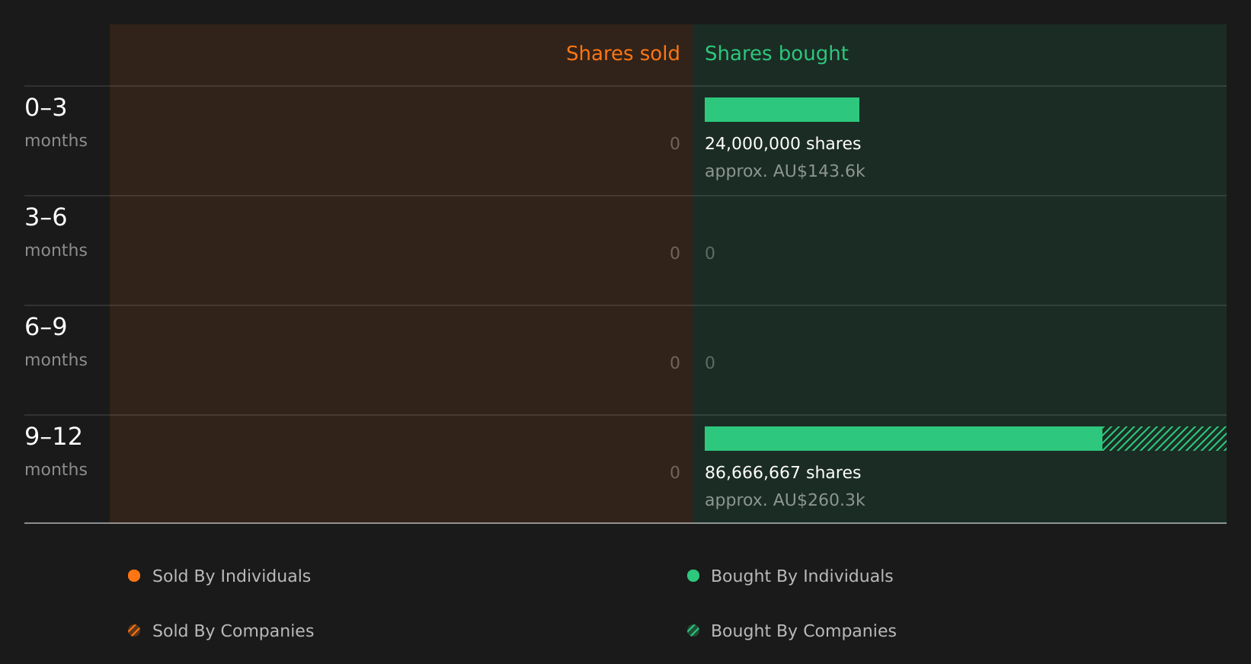Image resolution: width=1251 pixels, height=664 pixels.
Task: Click the green 0–3 months bought bar
Action: click(x=782, y=110)
